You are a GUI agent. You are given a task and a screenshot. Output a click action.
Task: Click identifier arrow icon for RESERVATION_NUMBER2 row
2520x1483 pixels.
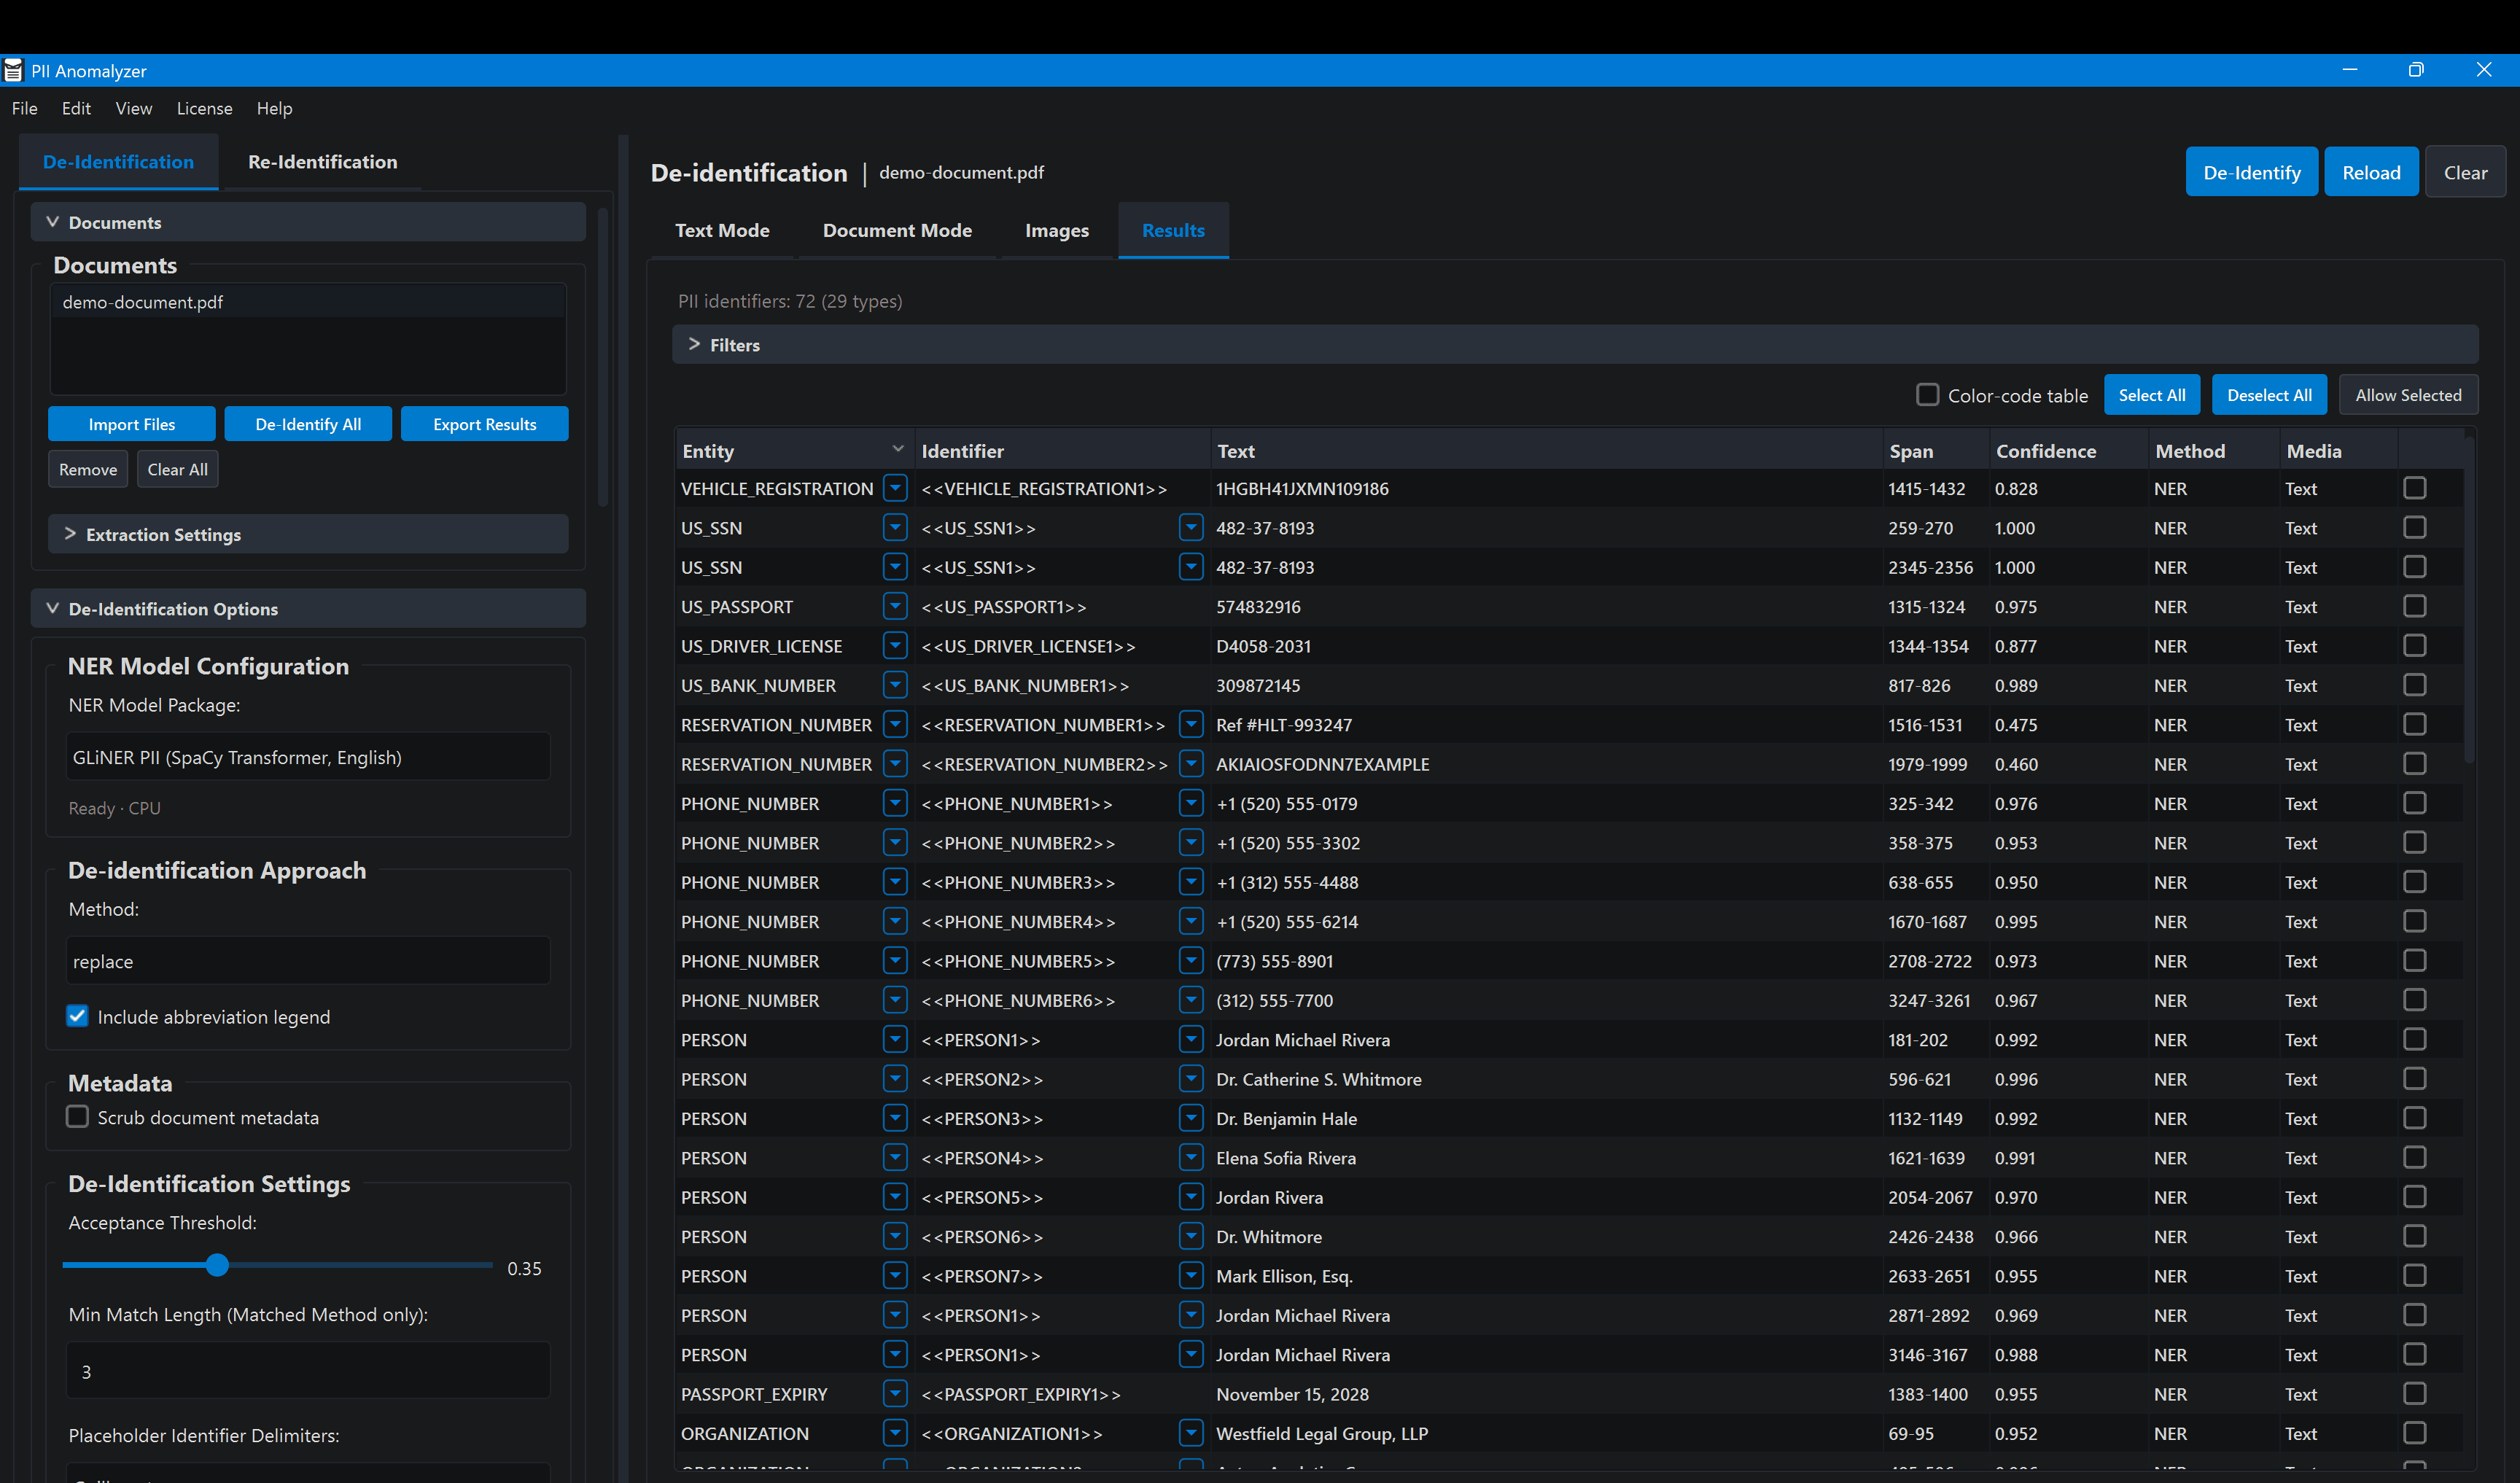coord(1190,764)
